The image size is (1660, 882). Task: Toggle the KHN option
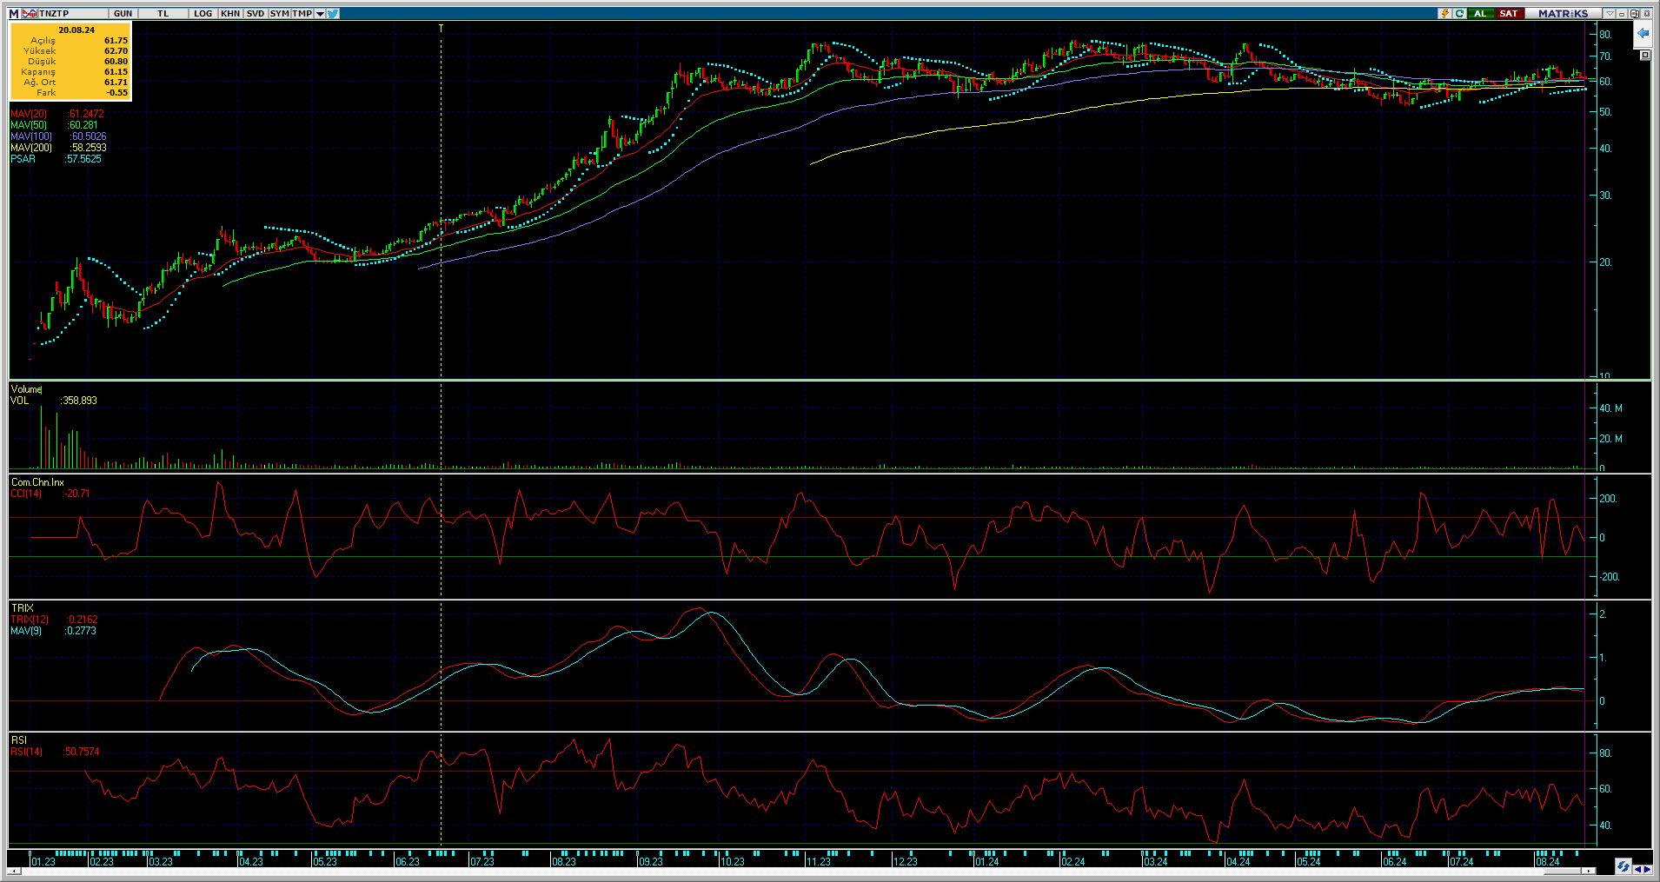click(230, 13)
